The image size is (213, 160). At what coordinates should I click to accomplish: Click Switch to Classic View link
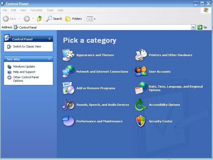pos(27,46)
